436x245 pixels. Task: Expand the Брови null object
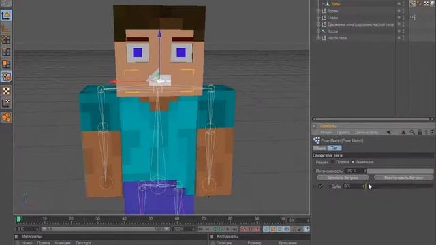tap(318, 11)
